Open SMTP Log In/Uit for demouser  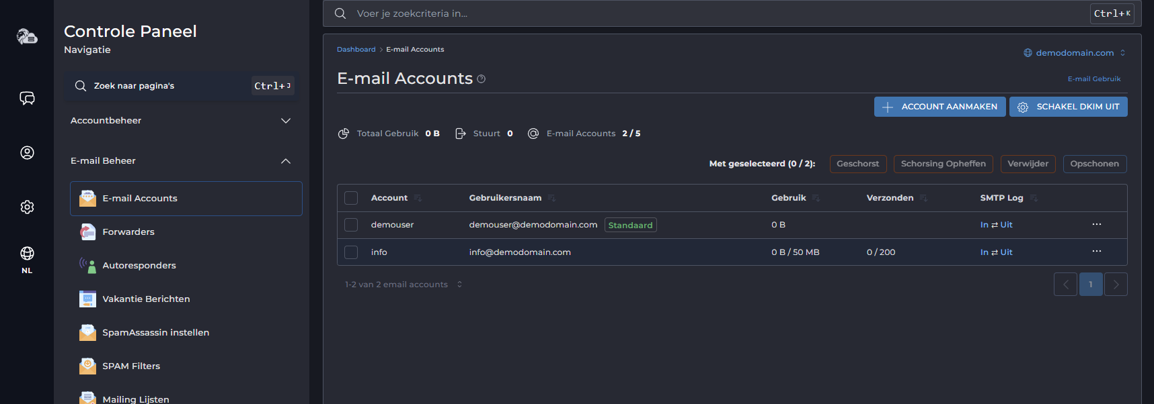(996, 225)
